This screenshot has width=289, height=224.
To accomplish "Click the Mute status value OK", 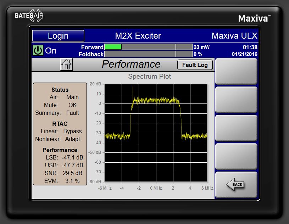I will [72, 105].
